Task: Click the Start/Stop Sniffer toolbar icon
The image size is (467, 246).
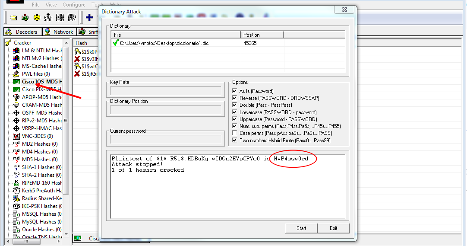Action: click(x=25, y=17)
